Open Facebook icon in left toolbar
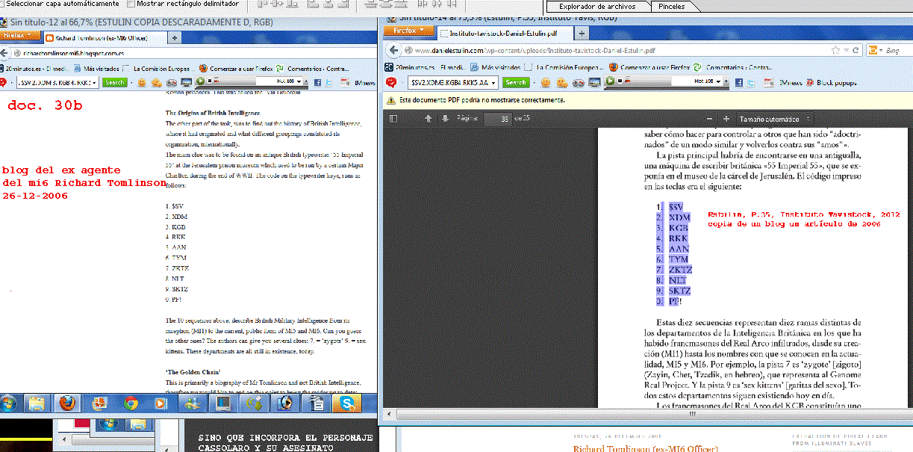This screenshot has width=913, height=452. point(318,82)
